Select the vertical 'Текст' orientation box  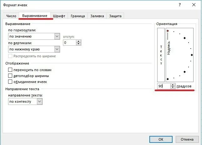161,55
